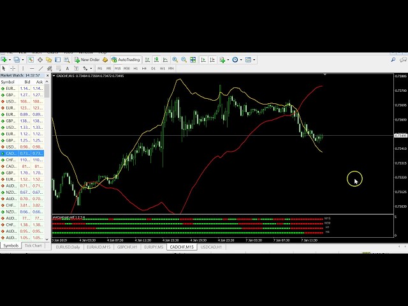
Task: Open the Tick Chart tab
Action: coord(33,245)
